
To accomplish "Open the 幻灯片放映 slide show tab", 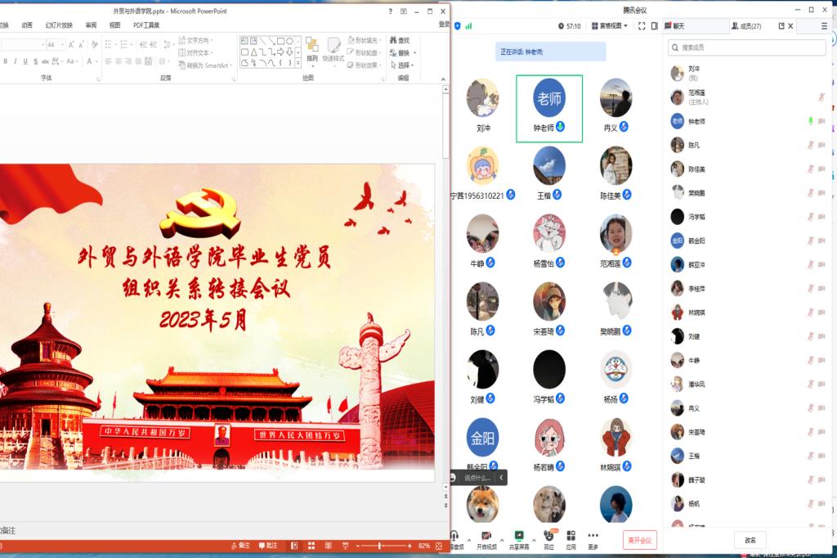I will tap(59, 25).
